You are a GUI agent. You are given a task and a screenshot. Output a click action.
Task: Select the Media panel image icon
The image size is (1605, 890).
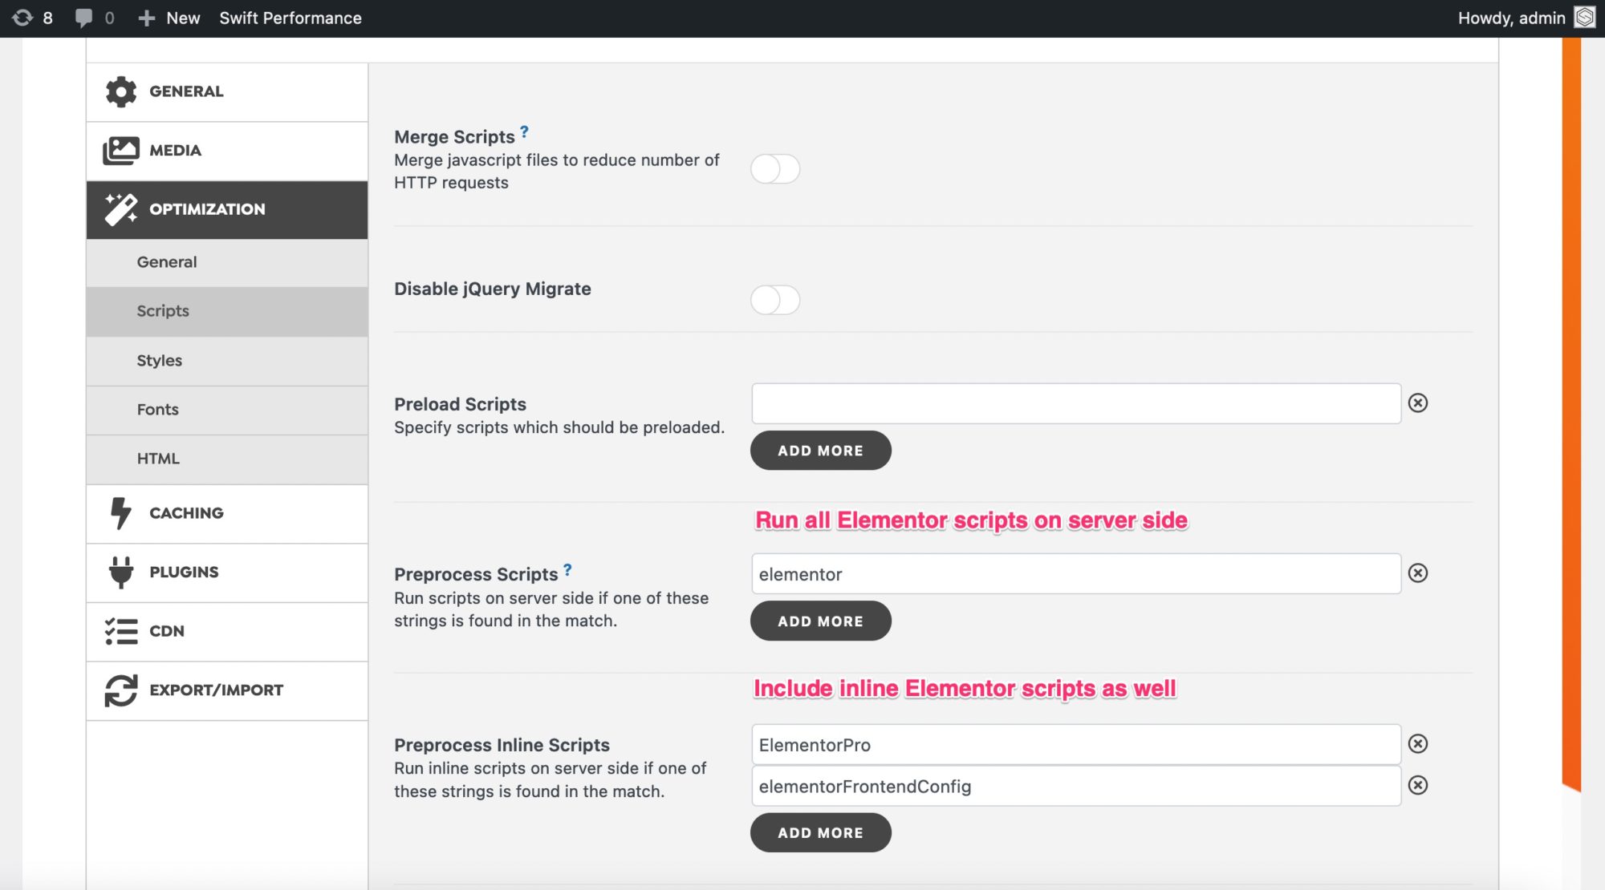coord(120,150)
